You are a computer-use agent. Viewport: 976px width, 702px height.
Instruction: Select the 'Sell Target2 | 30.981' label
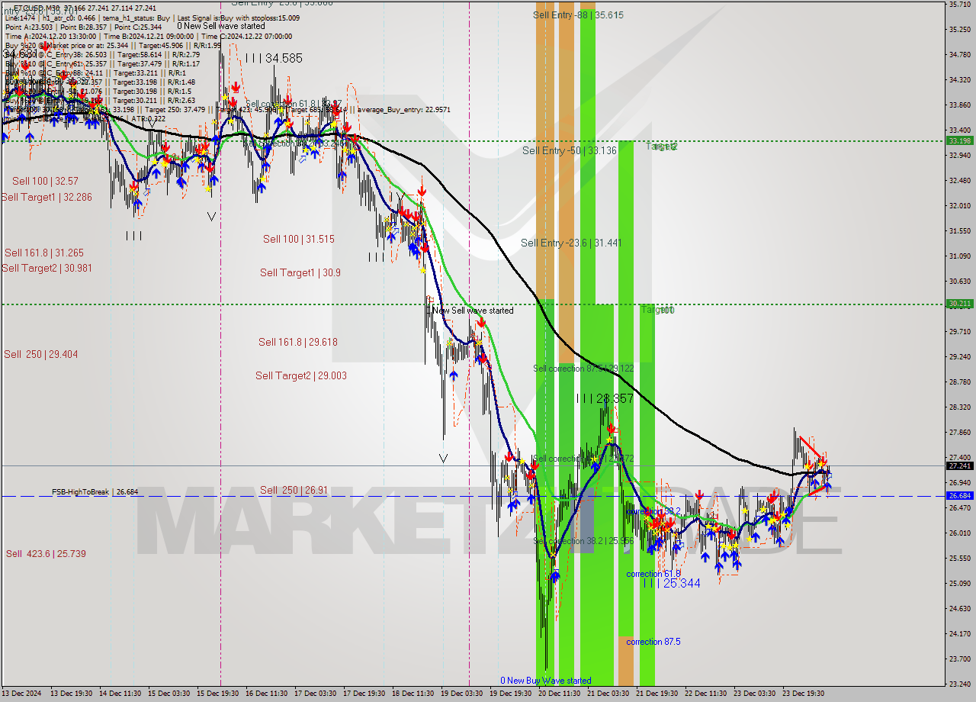tap(47, 268)
